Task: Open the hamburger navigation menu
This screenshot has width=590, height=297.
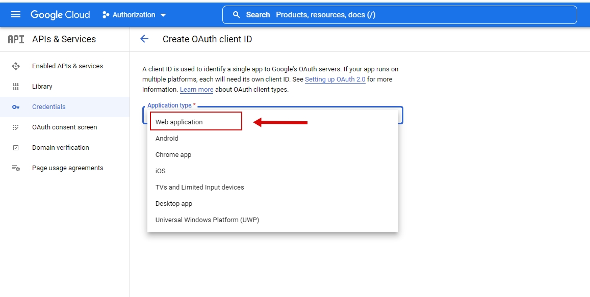Action: tap(16, 14)
